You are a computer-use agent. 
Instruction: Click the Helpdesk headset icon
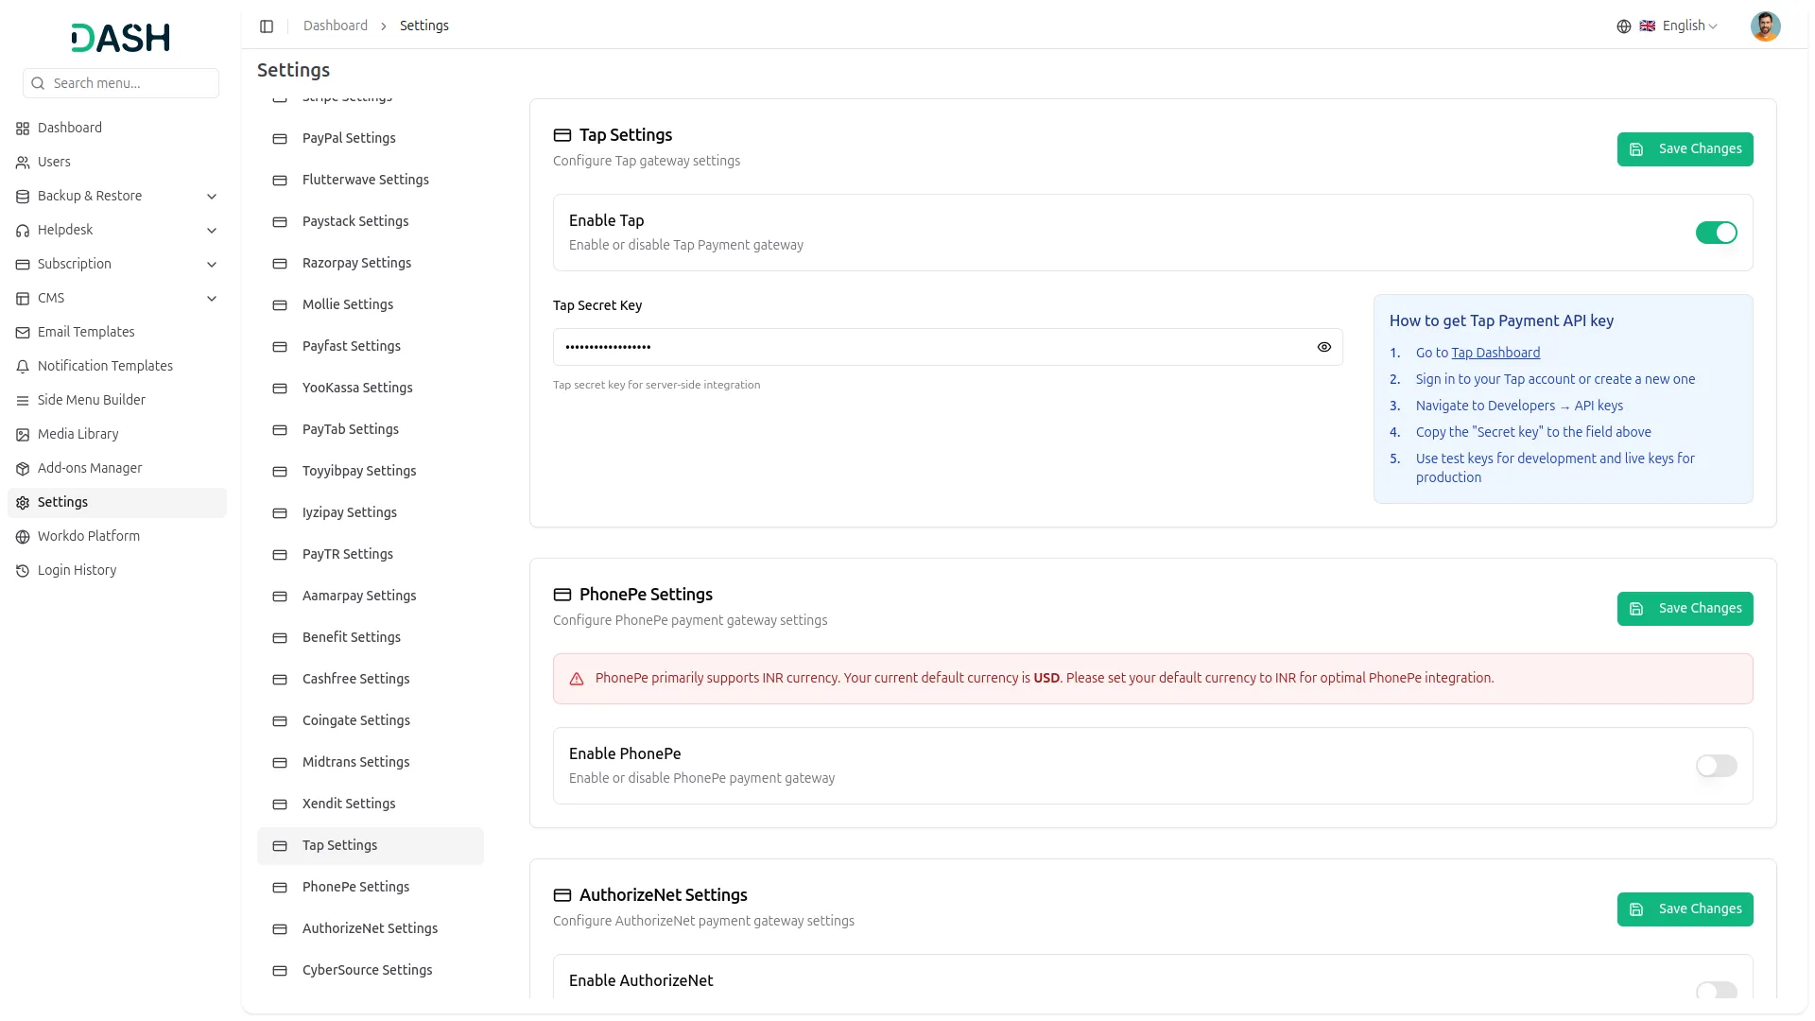pyautogui.click(x=23, y=231)
